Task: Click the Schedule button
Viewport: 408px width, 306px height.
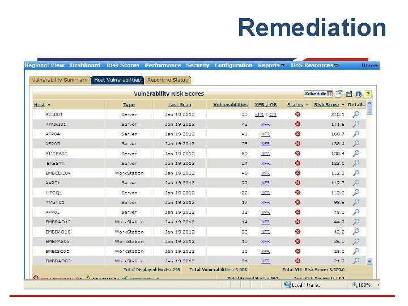Action: tap(318, 93)
